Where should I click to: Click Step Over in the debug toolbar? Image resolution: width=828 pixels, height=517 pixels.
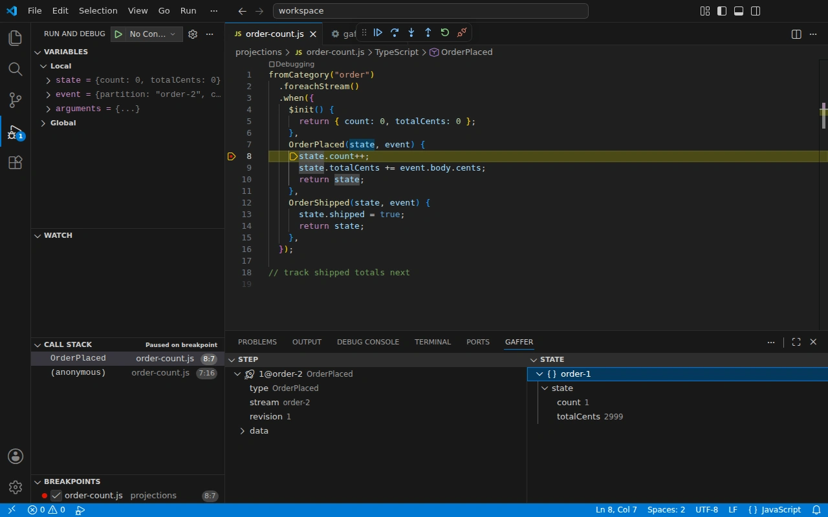pos(395,32)
